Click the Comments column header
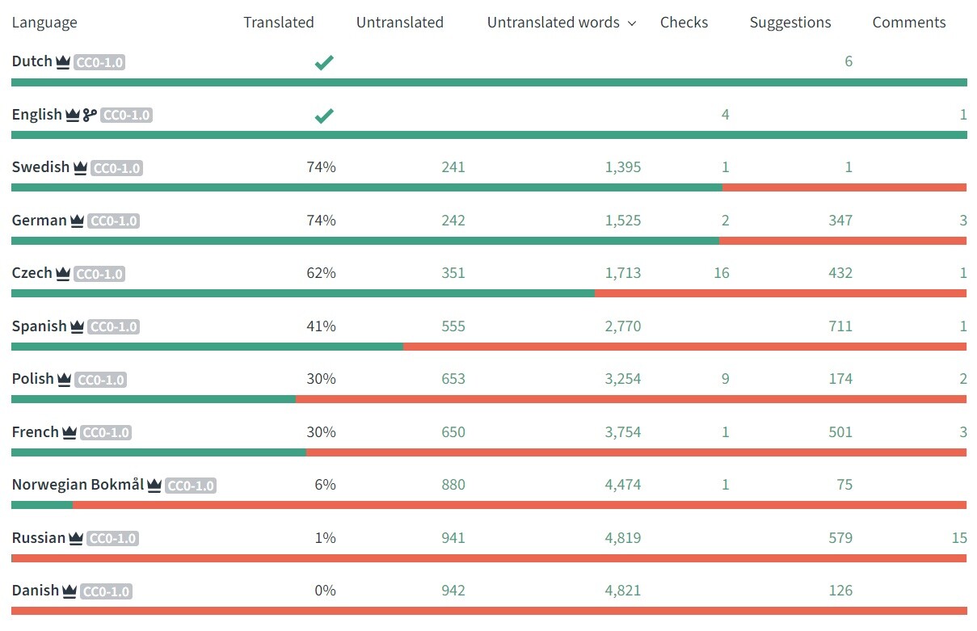This screenshot has width=977, height=631. (x=909, y=23)
